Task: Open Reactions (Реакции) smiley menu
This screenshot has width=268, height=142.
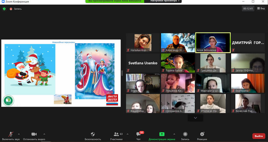Action: click(202, 136)
